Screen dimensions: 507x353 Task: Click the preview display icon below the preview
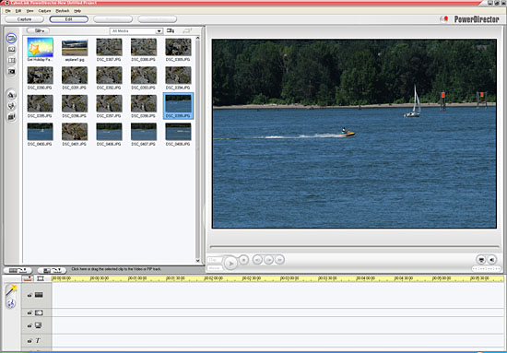(481, 260)
